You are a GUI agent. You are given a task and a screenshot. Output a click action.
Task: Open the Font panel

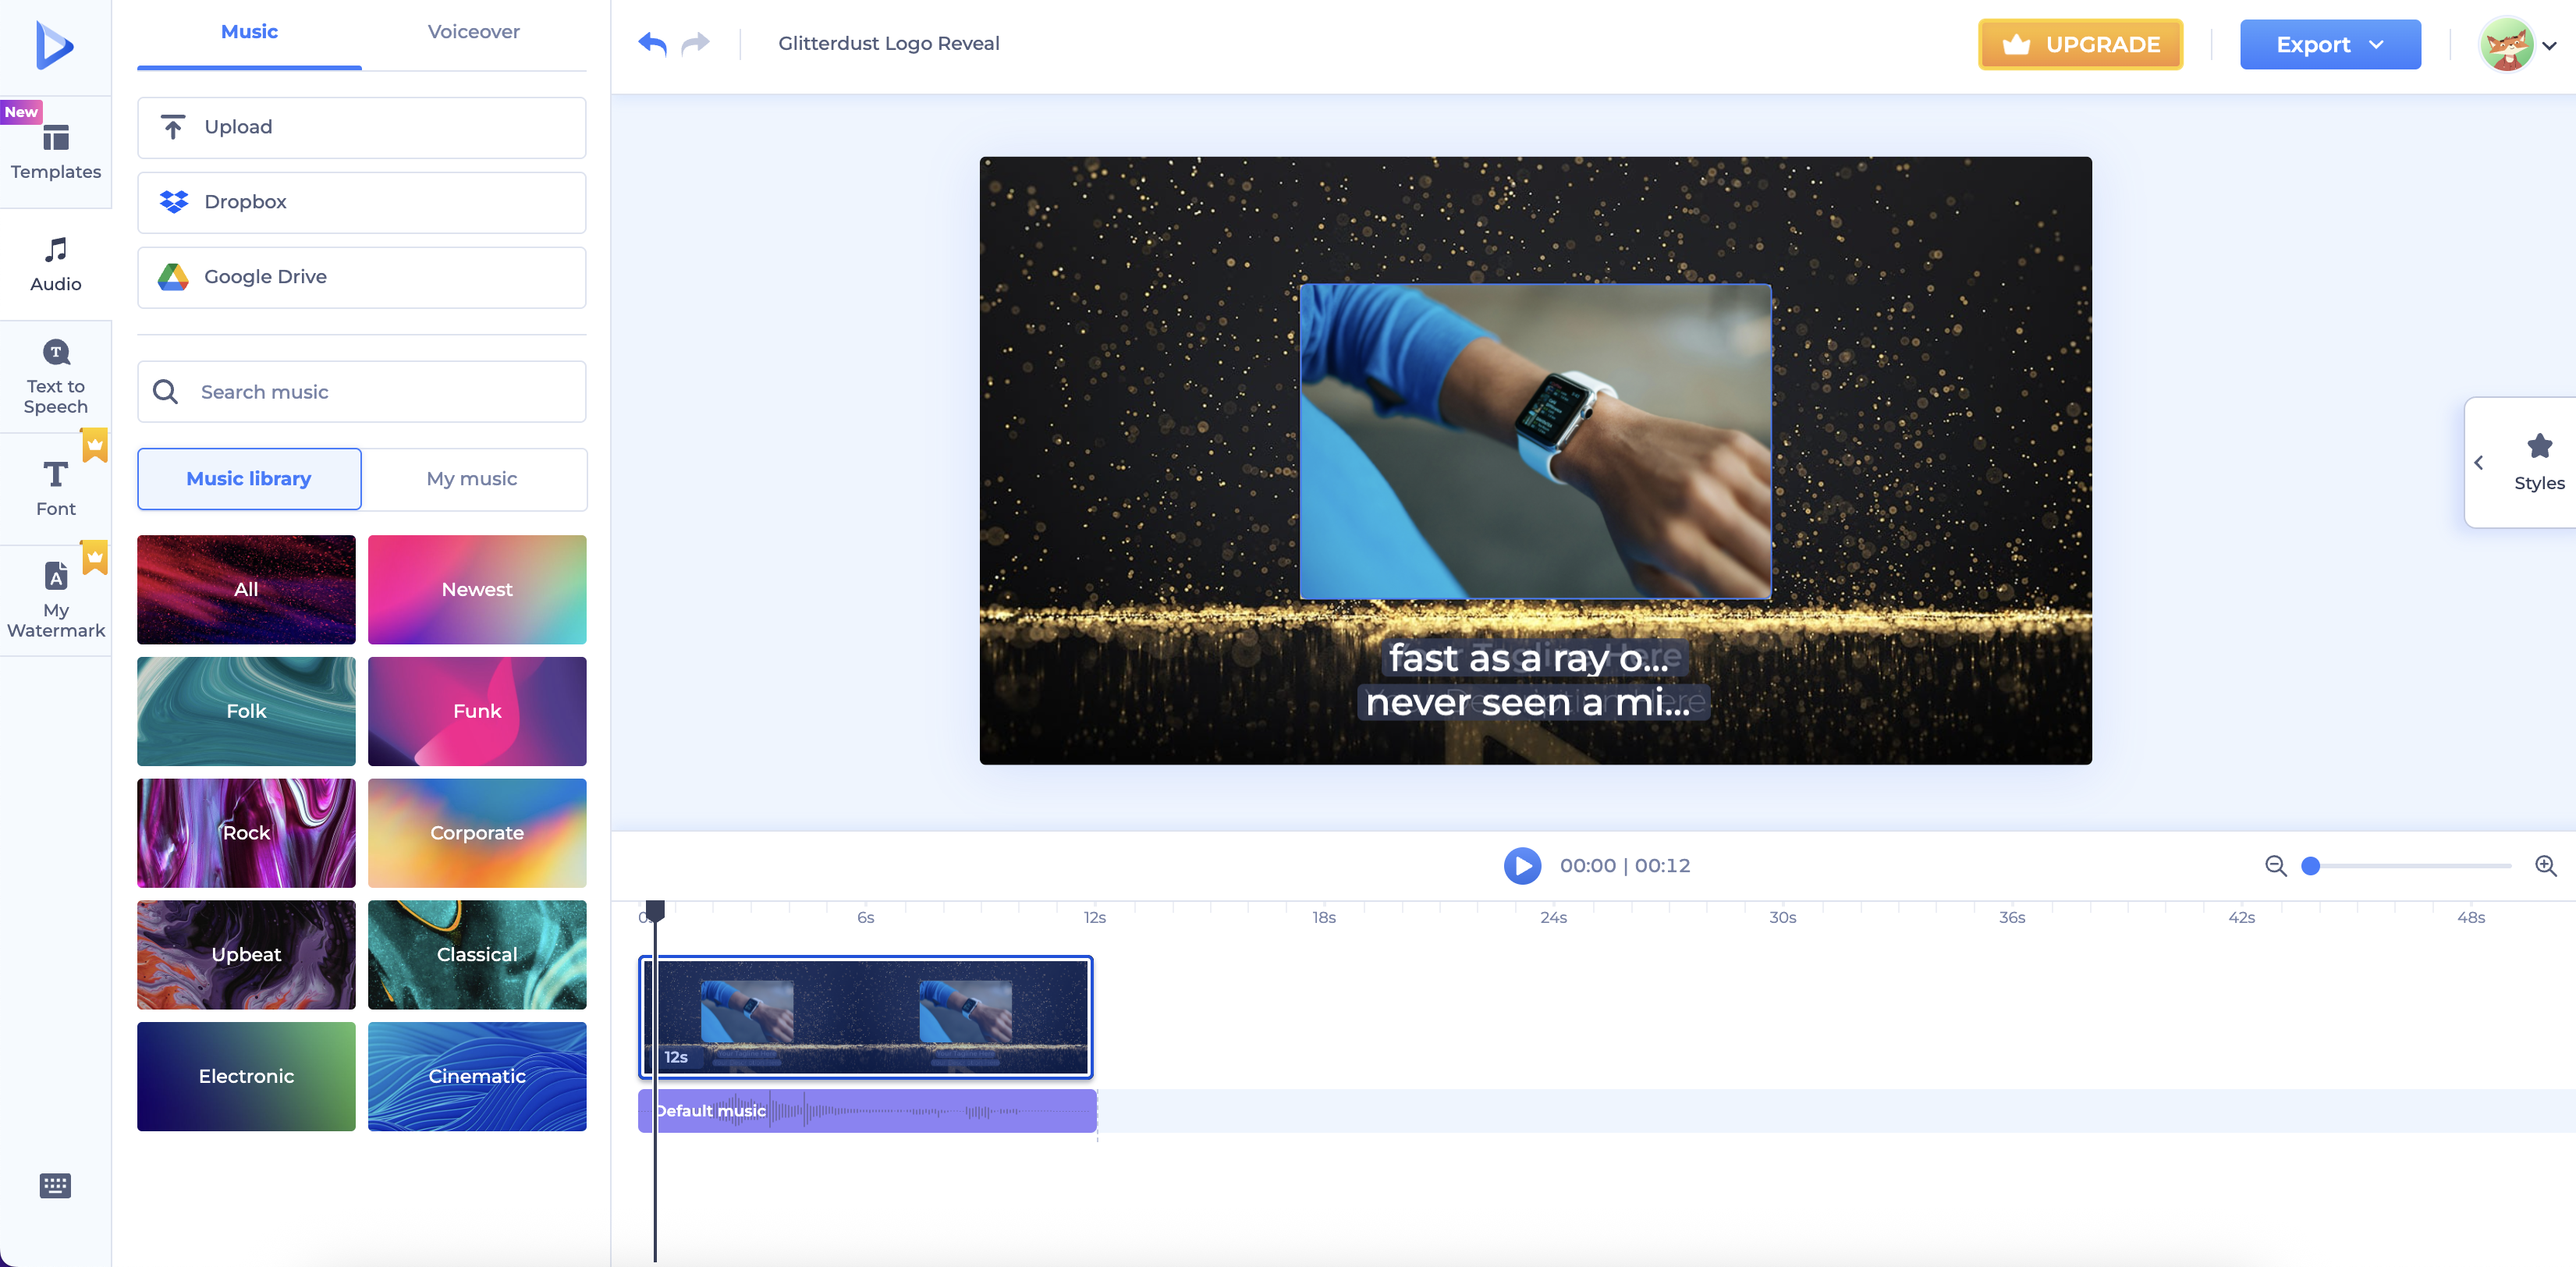(x=56, y=486)
